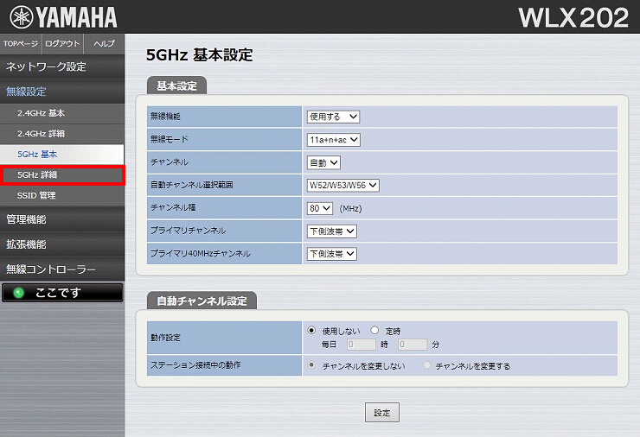
Task: Open the 無線機能 dropdown showing 使用する
Action: coord(333,117)
